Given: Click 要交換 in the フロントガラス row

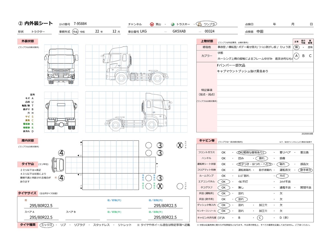Looking at the screenshot, I should coord(304,152).
